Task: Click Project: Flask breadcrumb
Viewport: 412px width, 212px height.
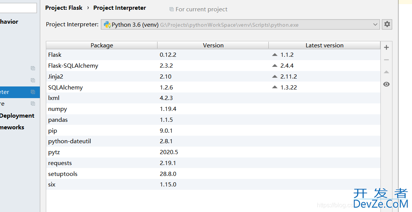Action: 64,8
